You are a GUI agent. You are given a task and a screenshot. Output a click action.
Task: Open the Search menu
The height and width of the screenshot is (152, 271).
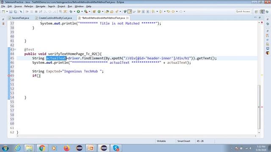pyautogui.click(x=51, y=6)
